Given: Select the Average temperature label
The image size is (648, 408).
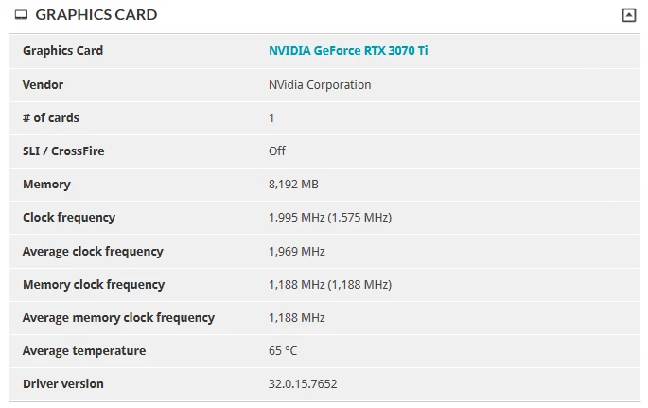Looking at the screenshot, I should coord(84,350).
